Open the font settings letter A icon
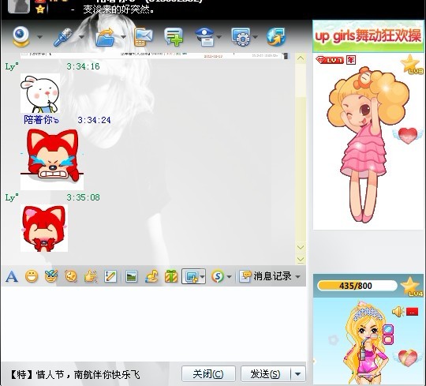The width and height of the screenshot is (426, 386). point(12,276)
